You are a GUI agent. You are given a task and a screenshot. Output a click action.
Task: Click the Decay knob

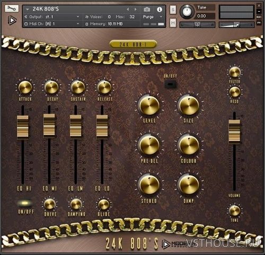51,87
